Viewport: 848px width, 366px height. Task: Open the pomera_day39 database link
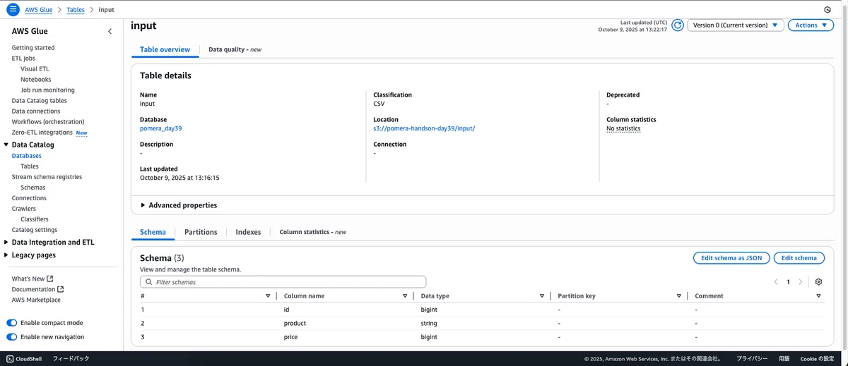click(160, 128)
